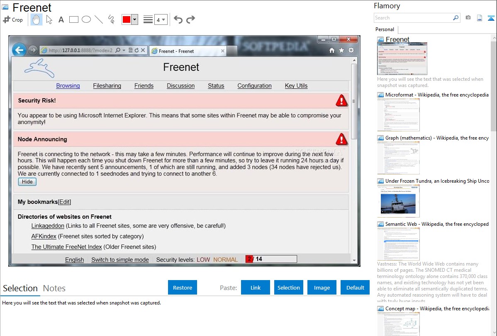
Task: Click the browser address bar URL
Action: pyautogui.click(x=80, y=51)
